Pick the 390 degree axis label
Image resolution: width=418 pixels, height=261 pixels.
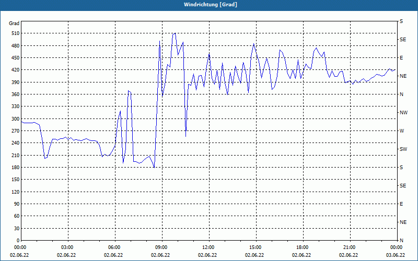[16, 82]
